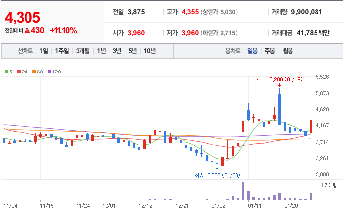The image size is (343, 217).
Task: Click 하한가 2,715 text
Action: tap(219, 33)
